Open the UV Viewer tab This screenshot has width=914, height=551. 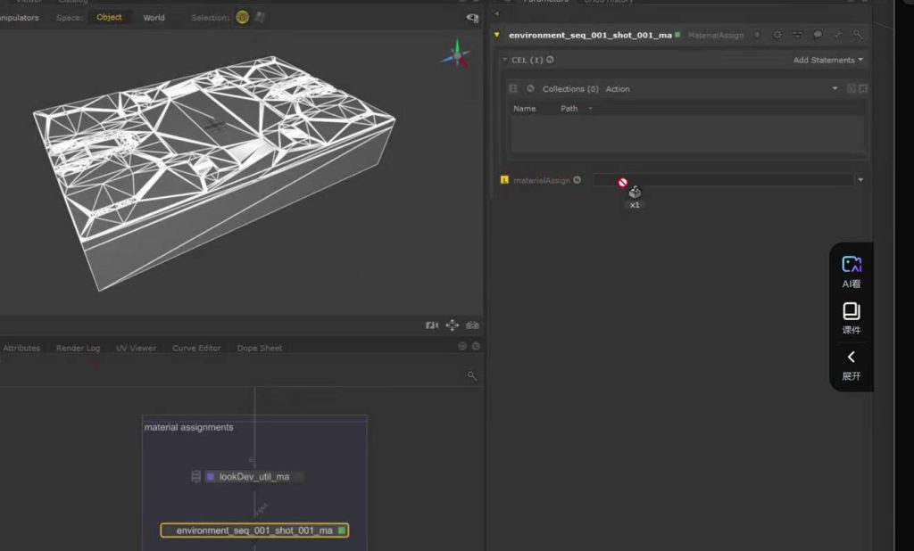pyautogui.click(x=136, y=348)
